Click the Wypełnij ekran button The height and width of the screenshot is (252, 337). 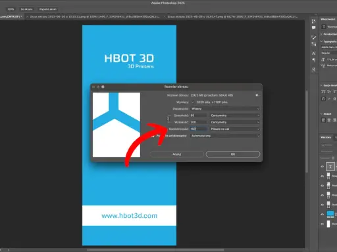tap(47, 9)
